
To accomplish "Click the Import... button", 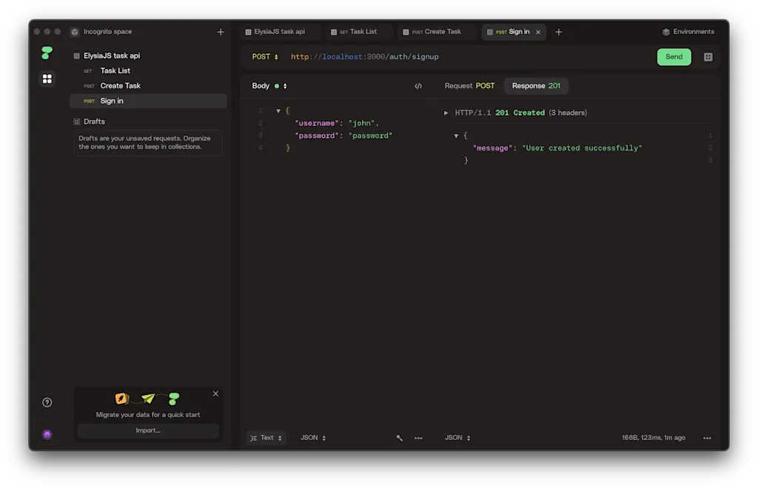I will [x=148, y=430].
